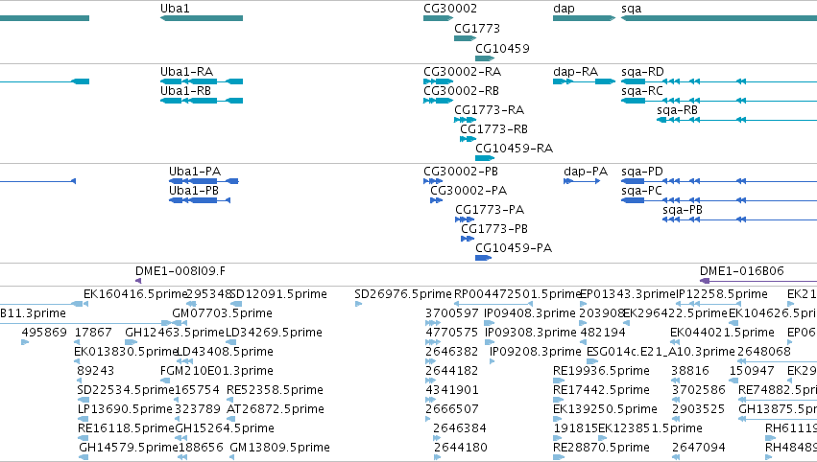
Task: Click the Uba1-PA protein feature
Action: click(204, 181)
